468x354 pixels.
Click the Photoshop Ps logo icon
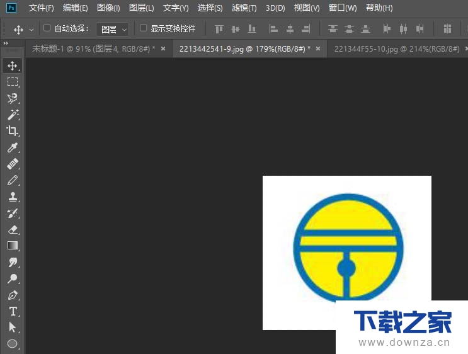[11, 8]
